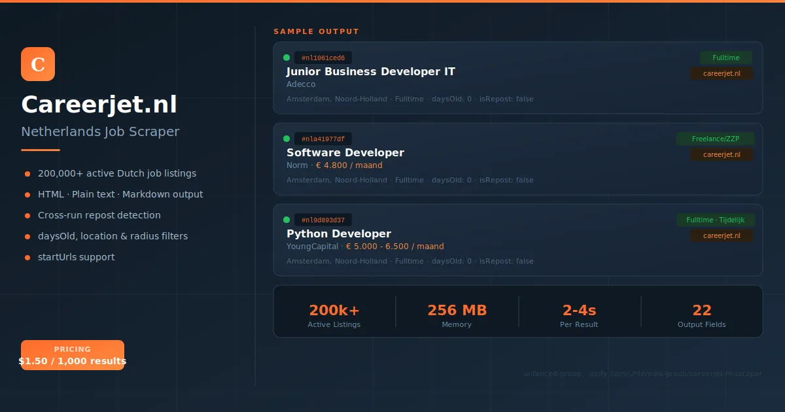Switch to the SAMPLE OUTPUT section
The image size is (785, 412).
[317, 31]
